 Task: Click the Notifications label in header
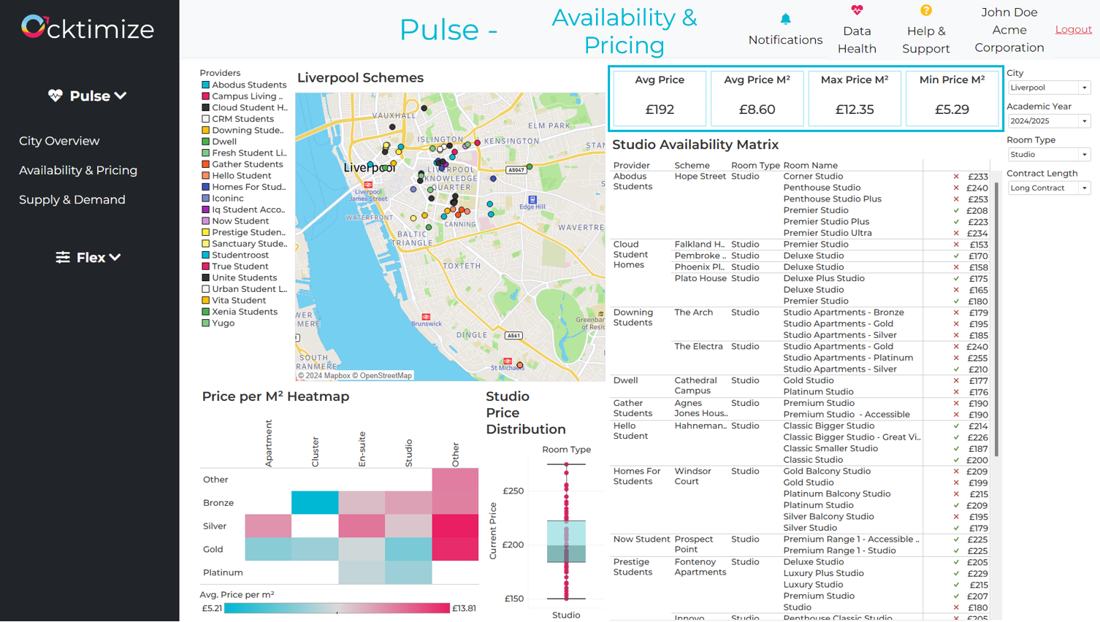click(785, 40)
